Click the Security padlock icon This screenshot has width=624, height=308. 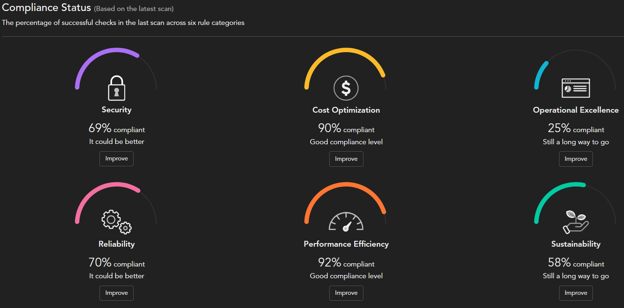pyautogui.click(x=116, y=88)
